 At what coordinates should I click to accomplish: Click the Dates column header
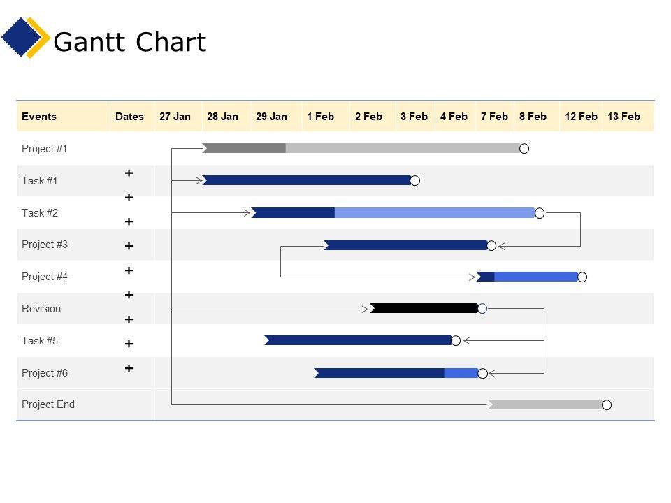129,117
